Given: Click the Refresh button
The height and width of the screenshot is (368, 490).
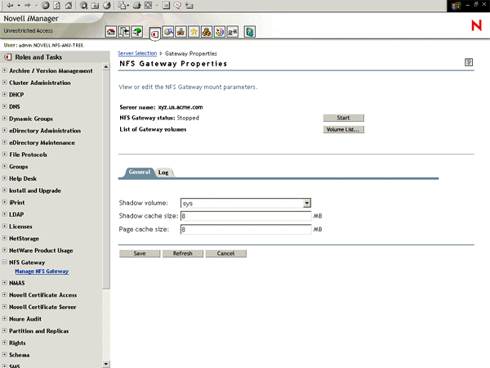Looking at the screenshot, I should coord(183,254).
